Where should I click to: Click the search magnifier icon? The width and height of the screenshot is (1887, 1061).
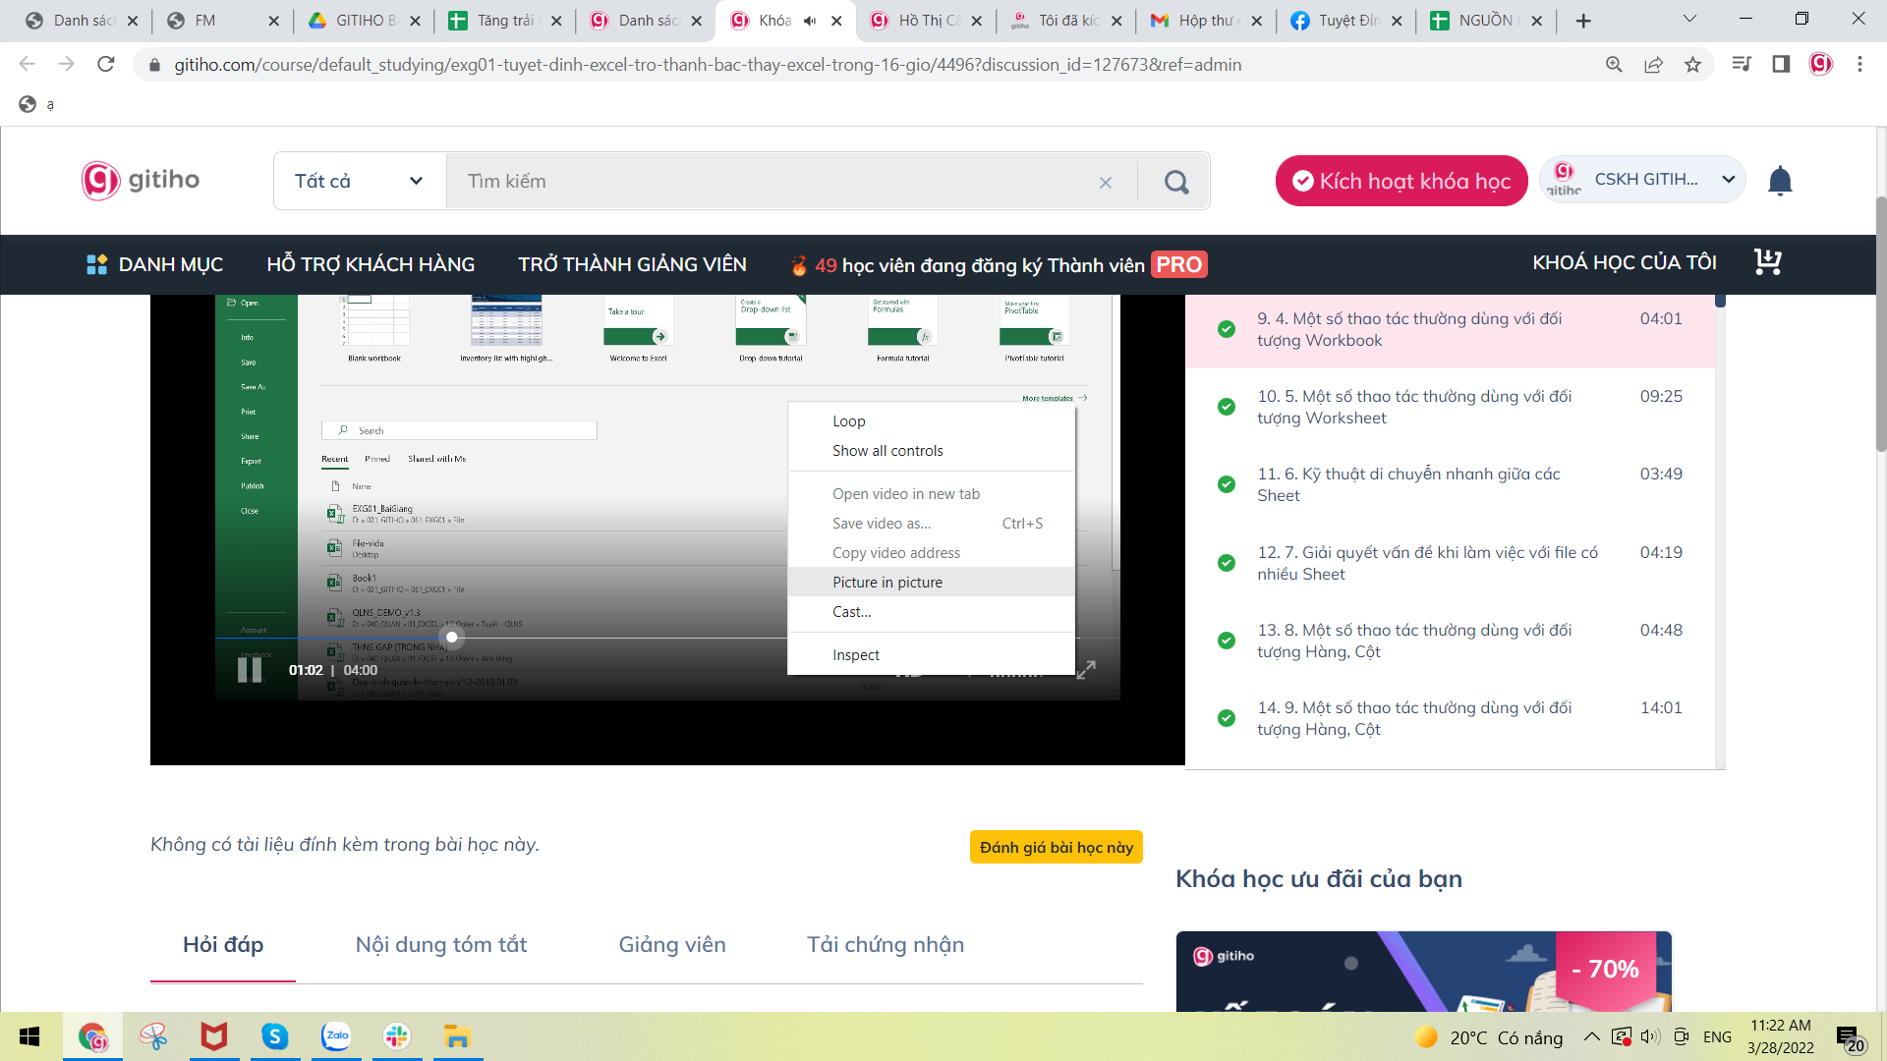coord(1176,182)
